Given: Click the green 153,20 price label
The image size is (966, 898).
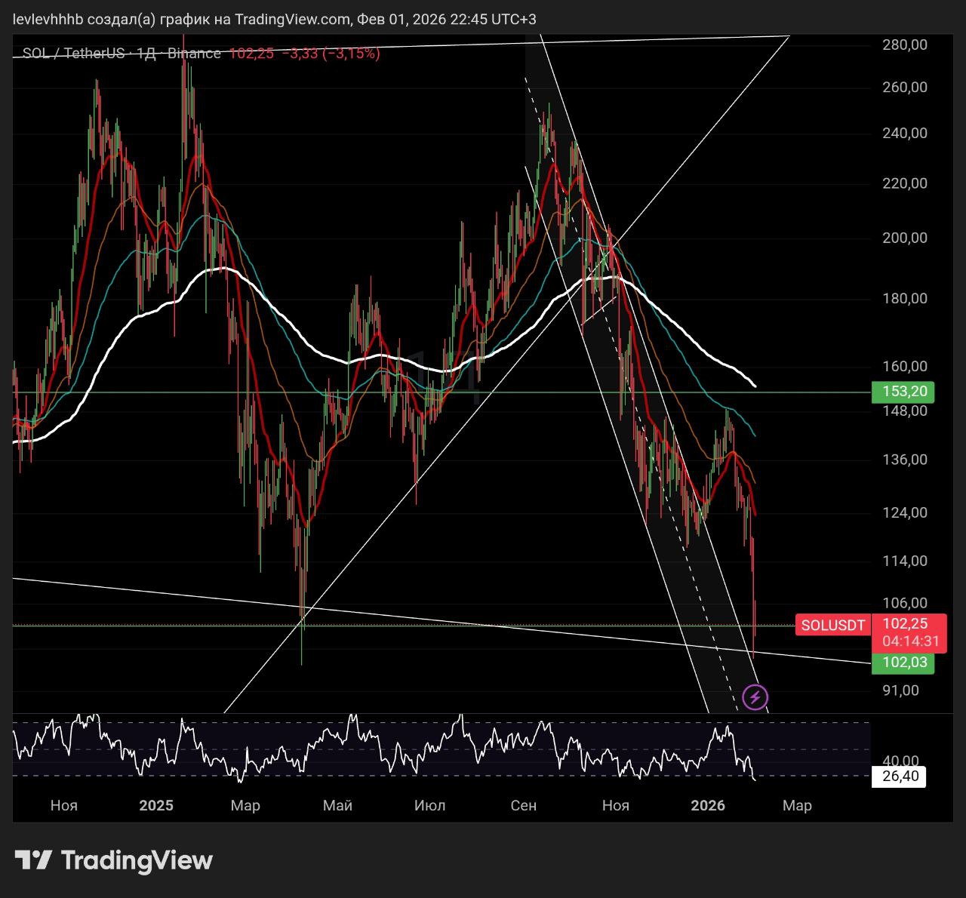Looking at the screenshot, I should tap(903, 392).
